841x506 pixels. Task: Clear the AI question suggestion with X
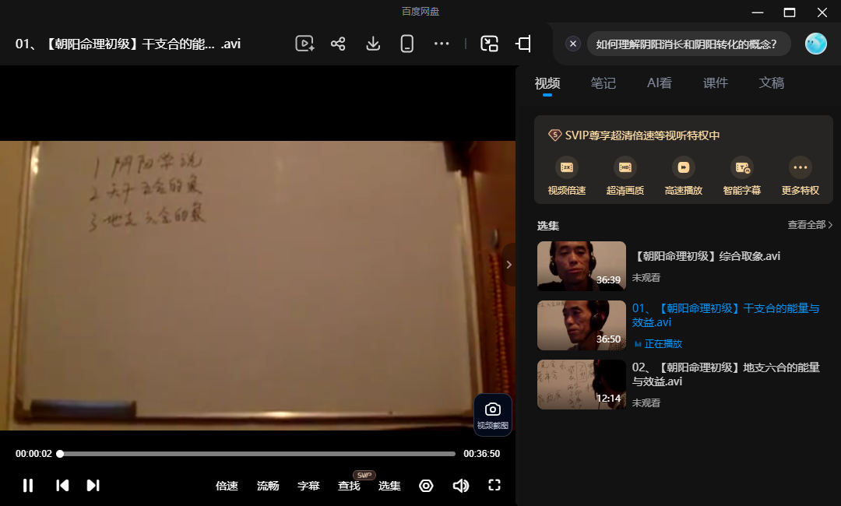tap(573, 44)
